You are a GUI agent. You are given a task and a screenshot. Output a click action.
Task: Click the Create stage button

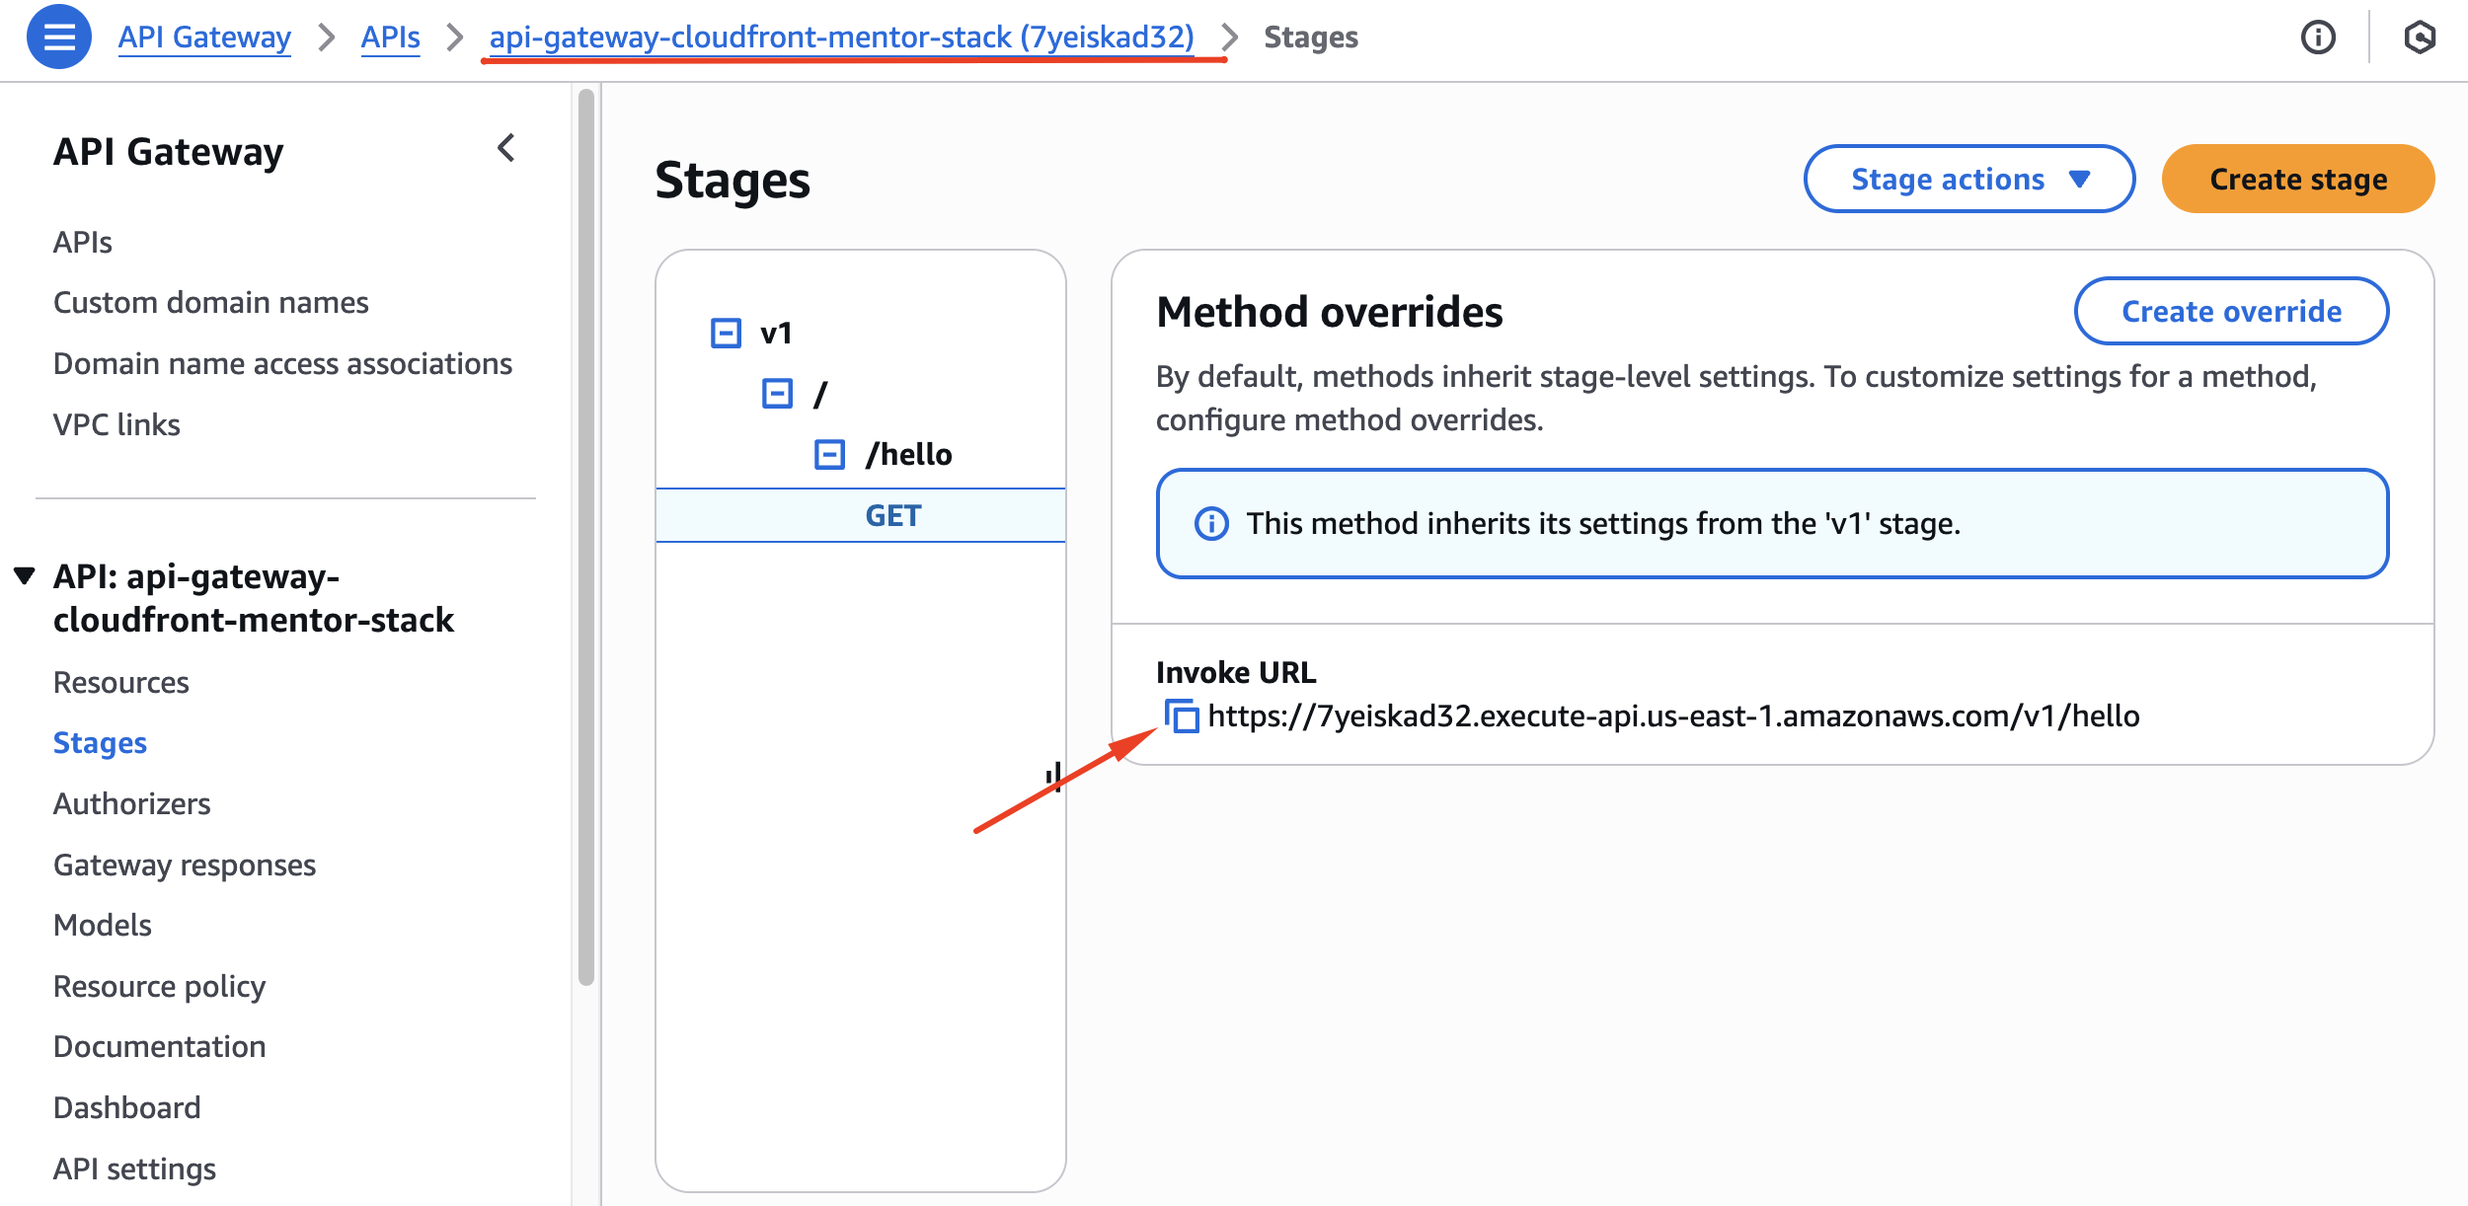(x=2297, y=179)
